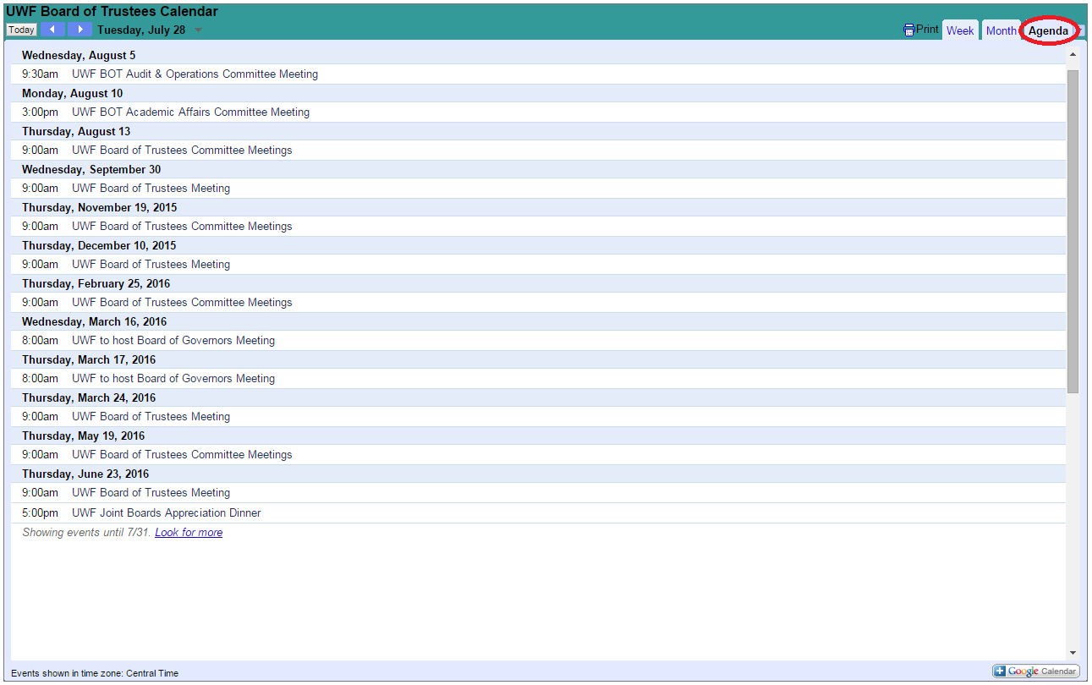1092x685 pixels.
Task: Open September 30 Board of Trustees Meeting
Action: tap(151, 189)
